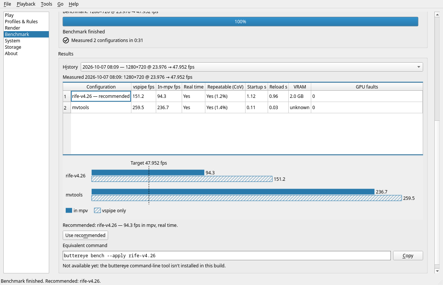The width and height of the screenshot is (443, 285).
Task: Click the 100% benchmark progress bar
Action: point(240,21)
